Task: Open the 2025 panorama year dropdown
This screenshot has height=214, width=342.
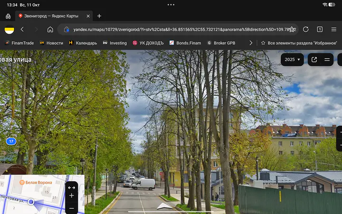Action: tap(292, 59)
